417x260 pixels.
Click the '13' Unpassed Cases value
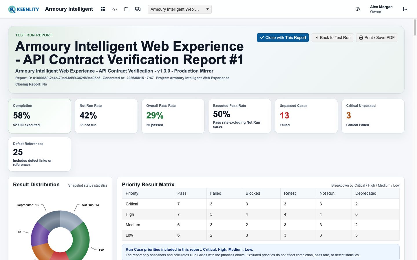point(284,116)
